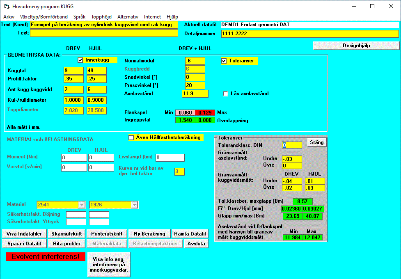The width and height of the screenshot is (401, 279).
Task: Disable the Toleranser checkbox
Action: (x=224, y=61)
